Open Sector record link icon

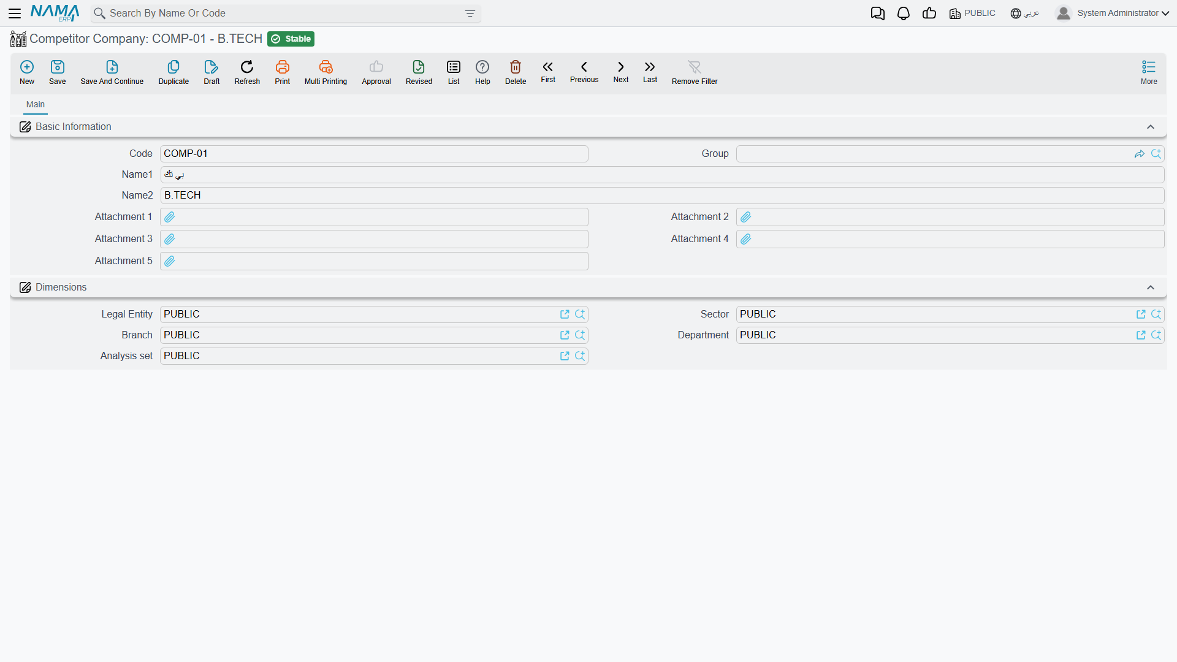1141,314
